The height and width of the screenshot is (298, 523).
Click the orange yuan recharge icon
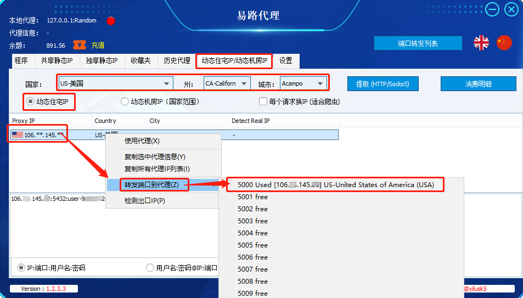(x=80, y=44)
